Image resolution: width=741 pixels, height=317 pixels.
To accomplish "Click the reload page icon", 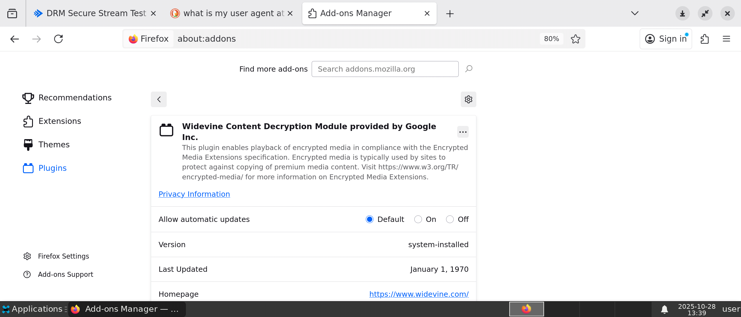I will (x=58, y=39).
